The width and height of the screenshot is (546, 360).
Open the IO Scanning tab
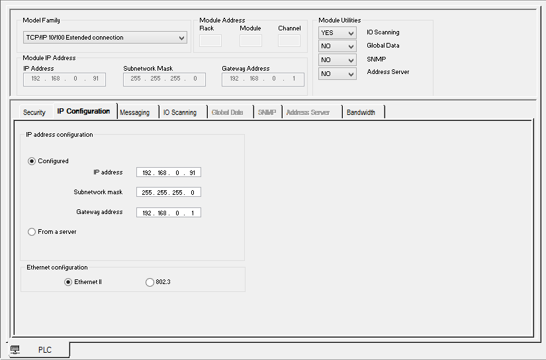[180, 112]
